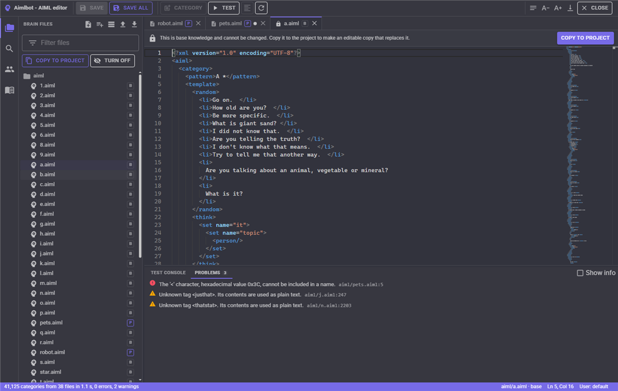Click COPY TO PROJECT in the editor banner
Viewport: 618px width, 391px height.
[x=585, y=38]
